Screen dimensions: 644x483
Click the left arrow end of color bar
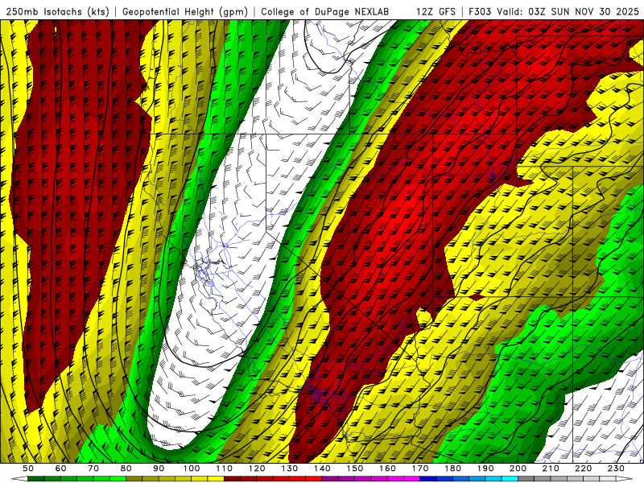click(19, 479)
